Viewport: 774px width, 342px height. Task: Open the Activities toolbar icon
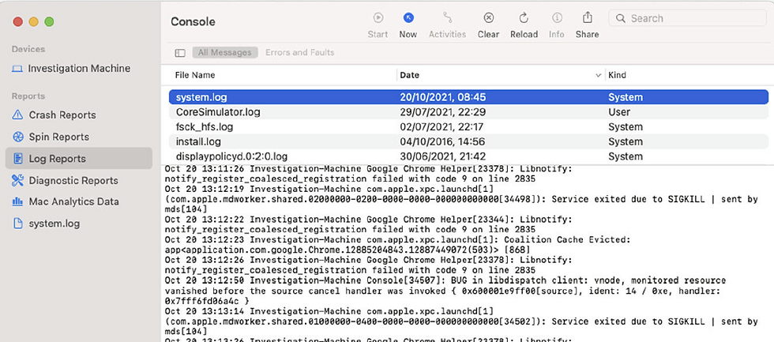coord(447,18)
